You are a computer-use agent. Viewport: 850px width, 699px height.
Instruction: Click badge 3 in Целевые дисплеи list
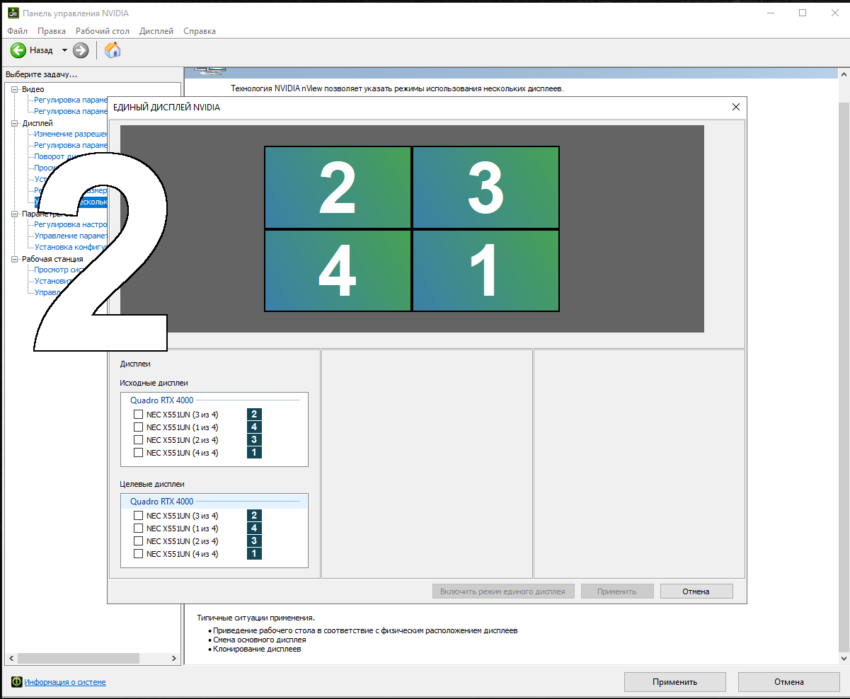pos(254,541)
